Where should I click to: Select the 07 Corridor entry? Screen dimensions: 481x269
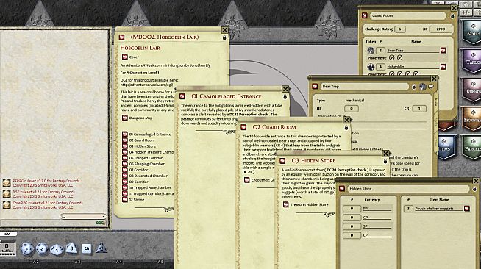coord(139,170)
